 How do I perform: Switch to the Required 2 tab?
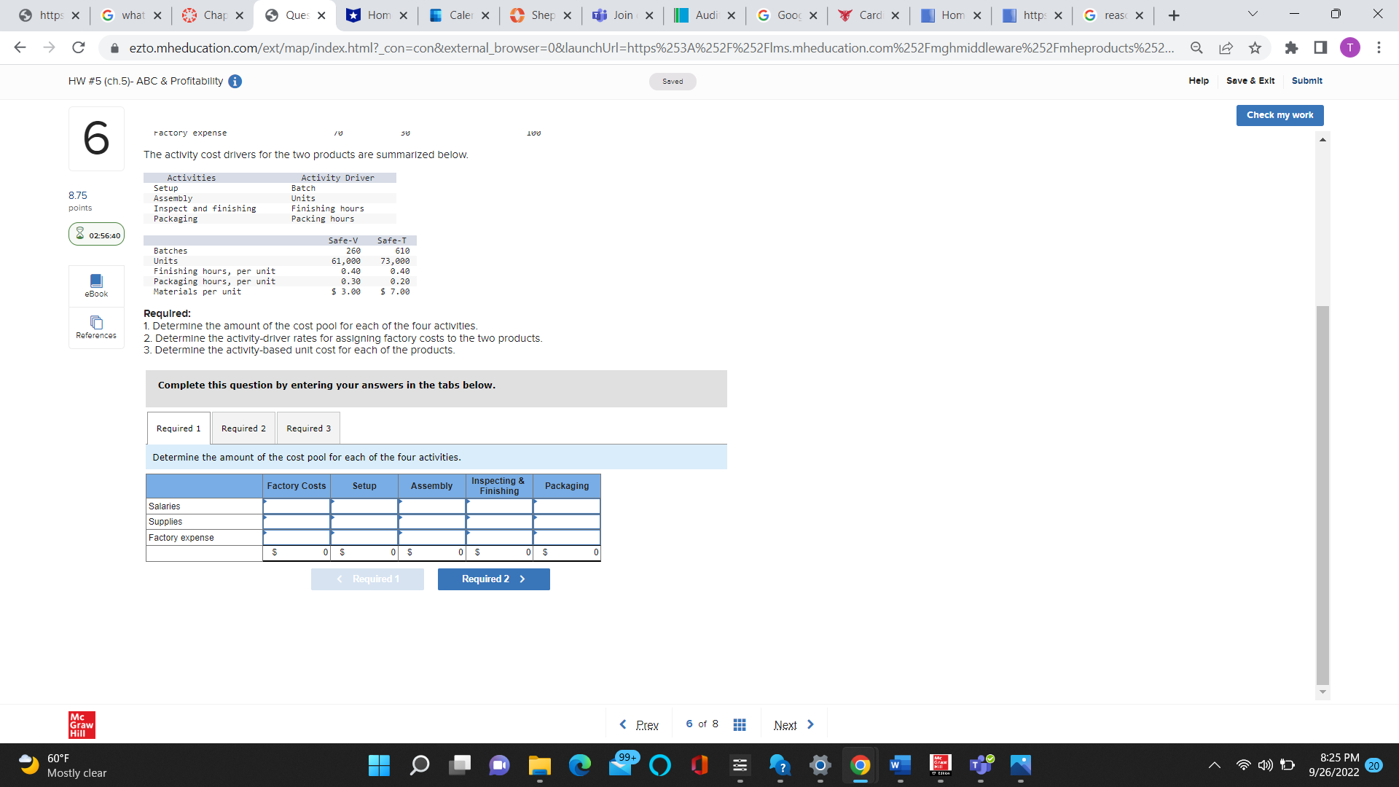pyautogui.click(x=243, y=428)
